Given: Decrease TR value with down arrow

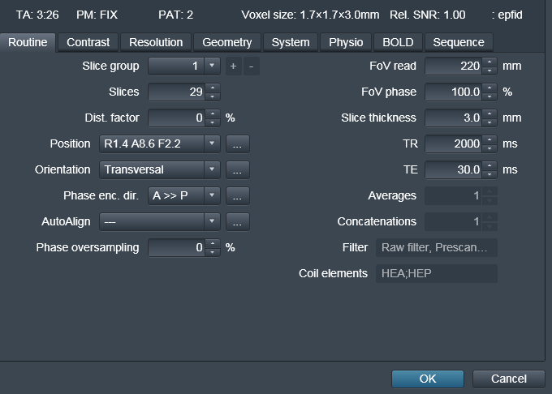Looking at the screenshot, I should tap(489, 148).
